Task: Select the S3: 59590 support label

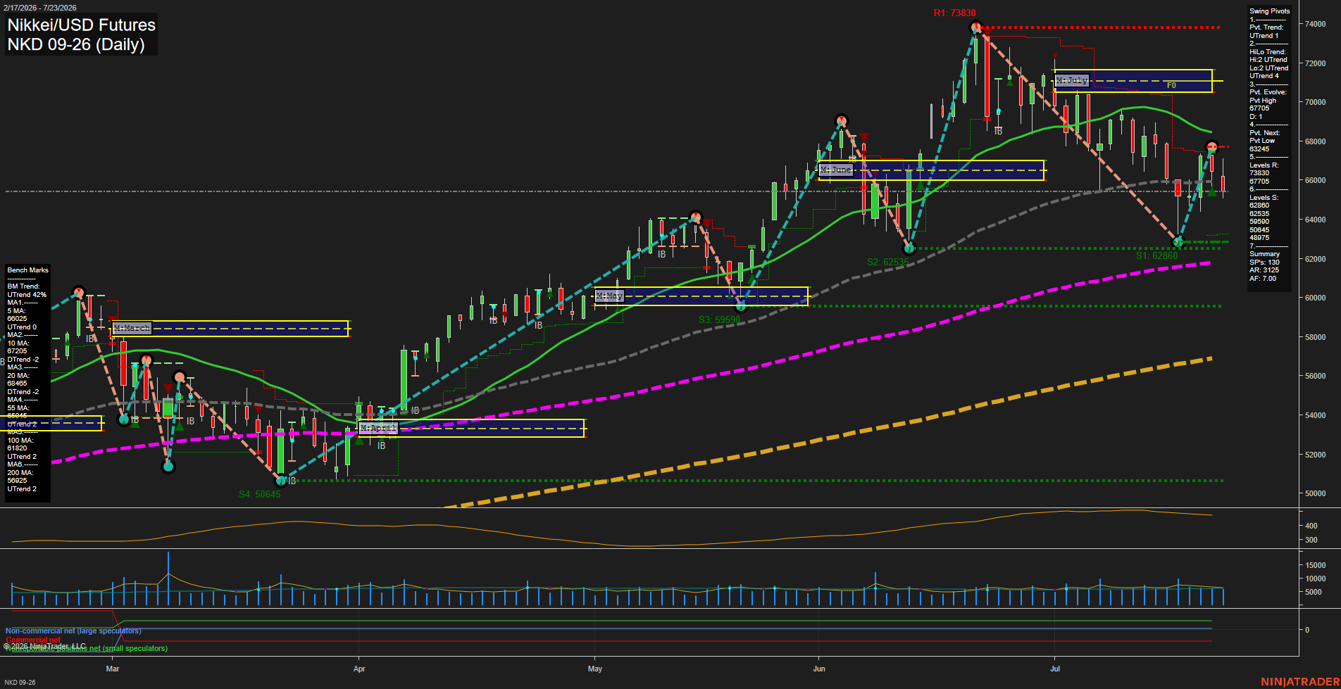Action: pyautogui.click(x=719, y=320)
